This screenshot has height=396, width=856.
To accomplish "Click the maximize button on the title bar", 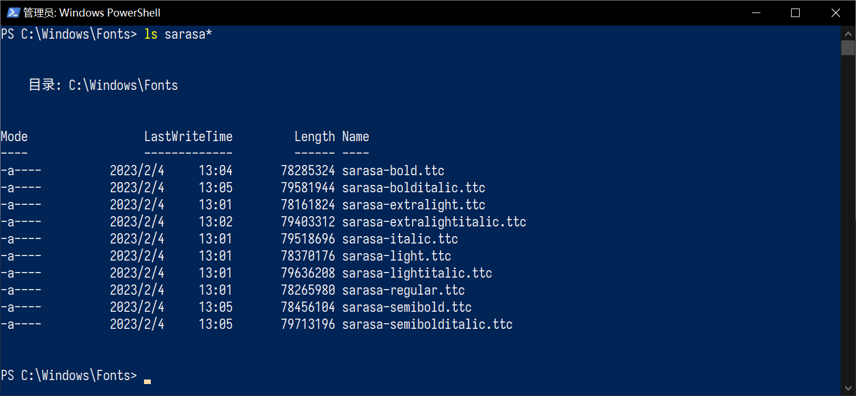I will pyautogui.click(x=795, y=12).
